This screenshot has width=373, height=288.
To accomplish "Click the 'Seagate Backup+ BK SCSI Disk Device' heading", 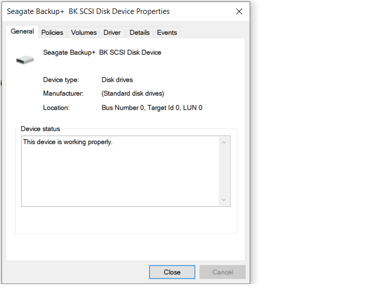I will (102, 53).
